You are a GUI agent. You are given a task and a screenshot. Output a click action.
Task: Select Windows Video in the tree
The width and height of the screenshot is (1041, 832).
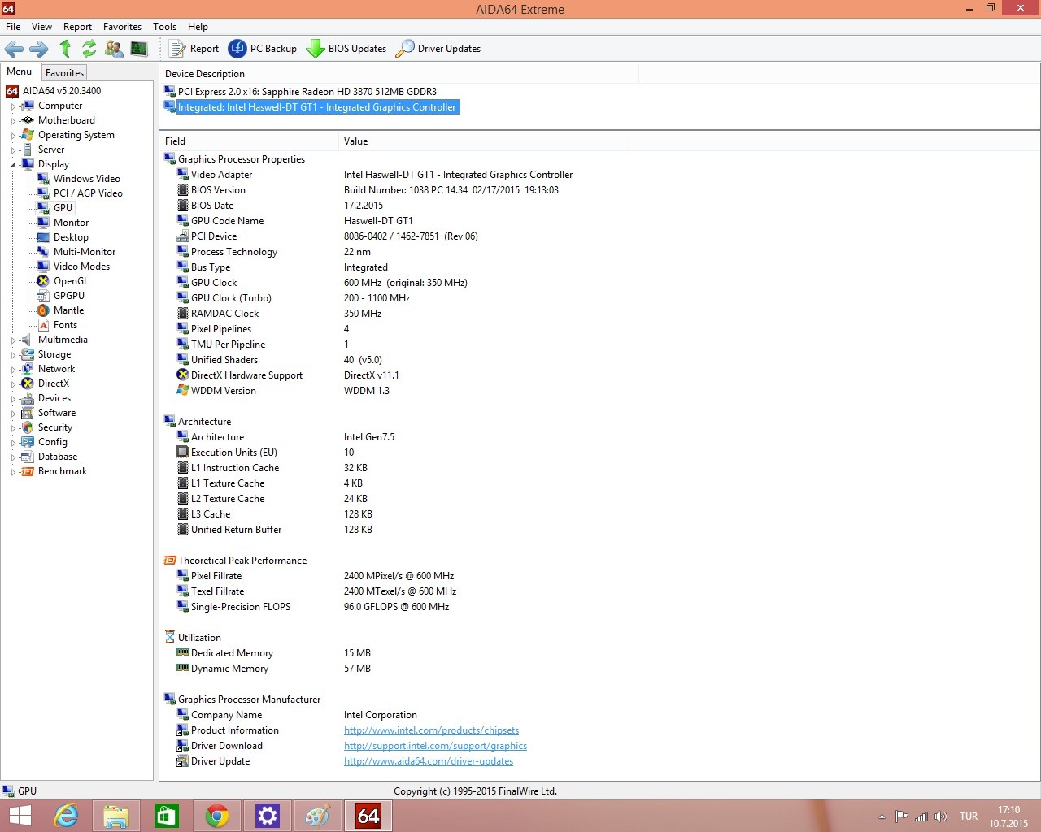pos(86,179)
